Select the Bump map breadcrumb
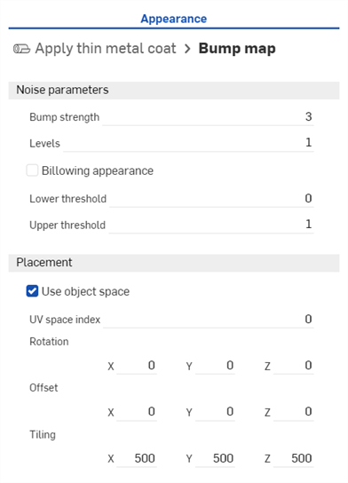Image resolution: width=348 pixels, height=483 pixels. [237, 48]
